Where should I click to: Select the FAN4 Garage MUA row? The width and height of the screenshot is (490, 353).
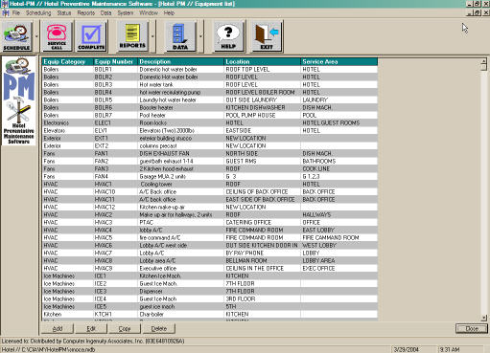click(210, 176)
